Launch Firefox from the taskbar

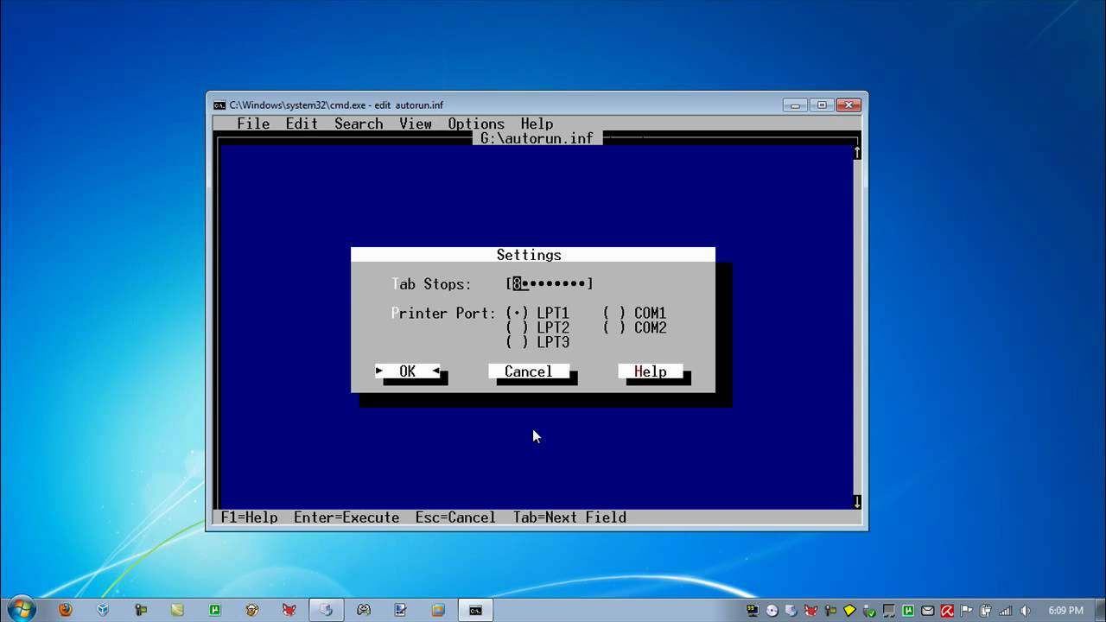pyautogui.click(x=65, y=610)
